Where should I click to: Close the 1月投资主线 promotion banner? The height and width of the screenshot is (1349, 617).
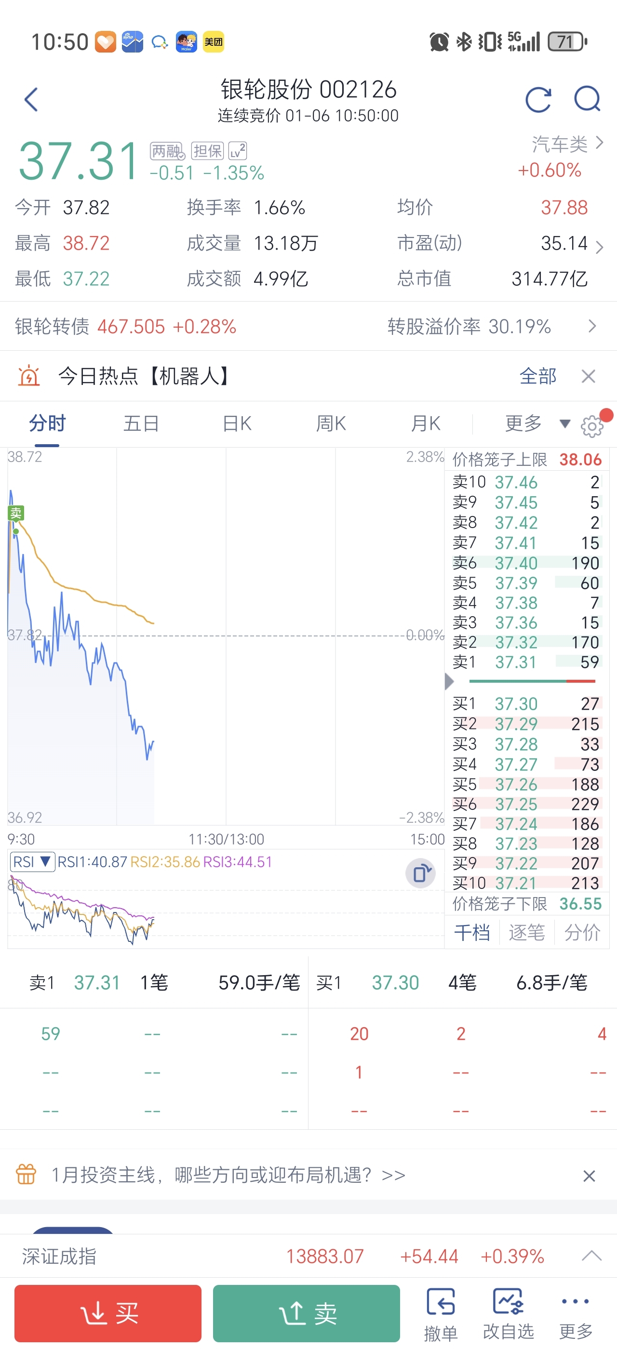589,1176
